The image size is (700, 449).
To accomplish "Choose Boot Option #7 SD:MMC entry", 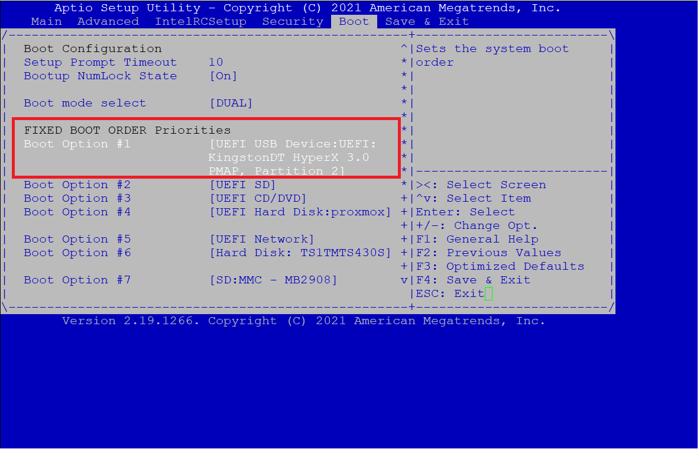I will [x=273, y=280].
